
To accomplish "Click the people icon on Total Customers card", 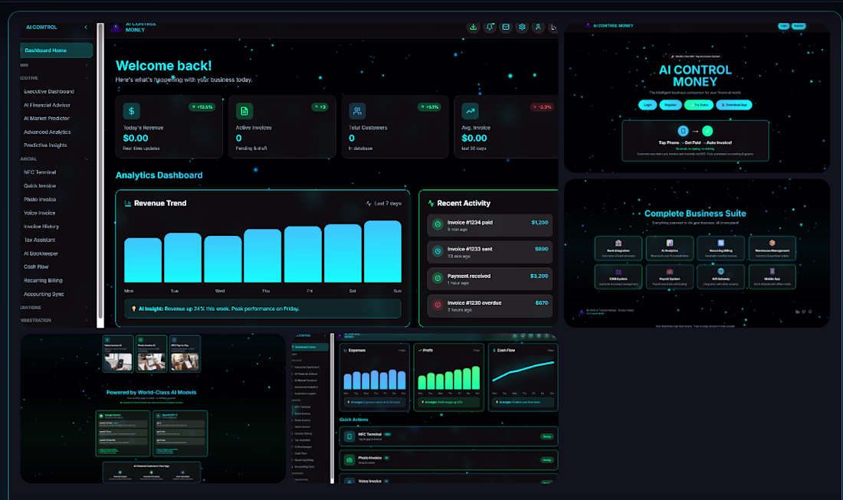I will coord(357,111).
